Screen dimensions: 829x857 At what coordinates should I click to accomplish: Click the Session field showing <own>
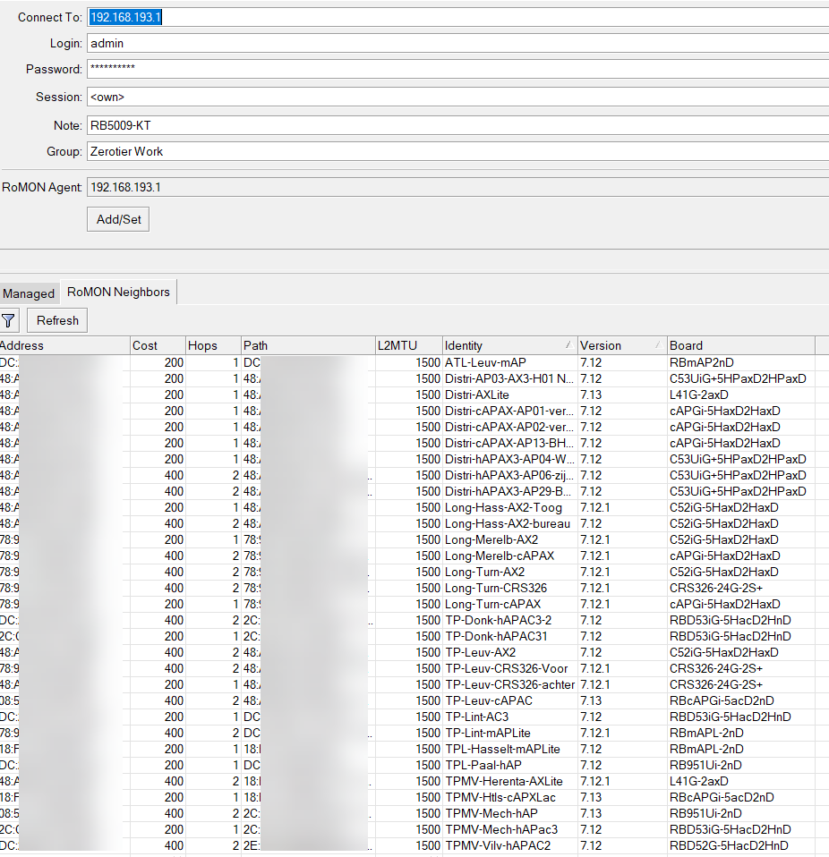pos(457,97)
